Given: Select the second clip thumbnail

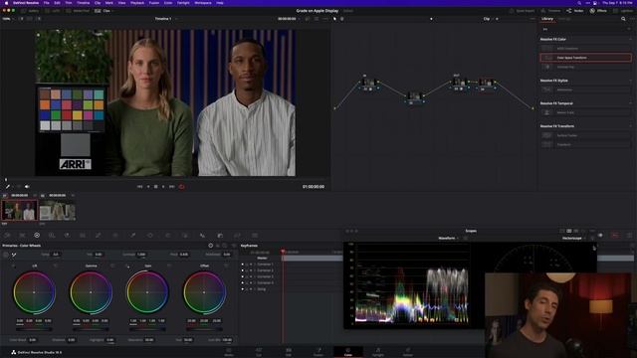Looking at the screenshot, I should (58, 211).
